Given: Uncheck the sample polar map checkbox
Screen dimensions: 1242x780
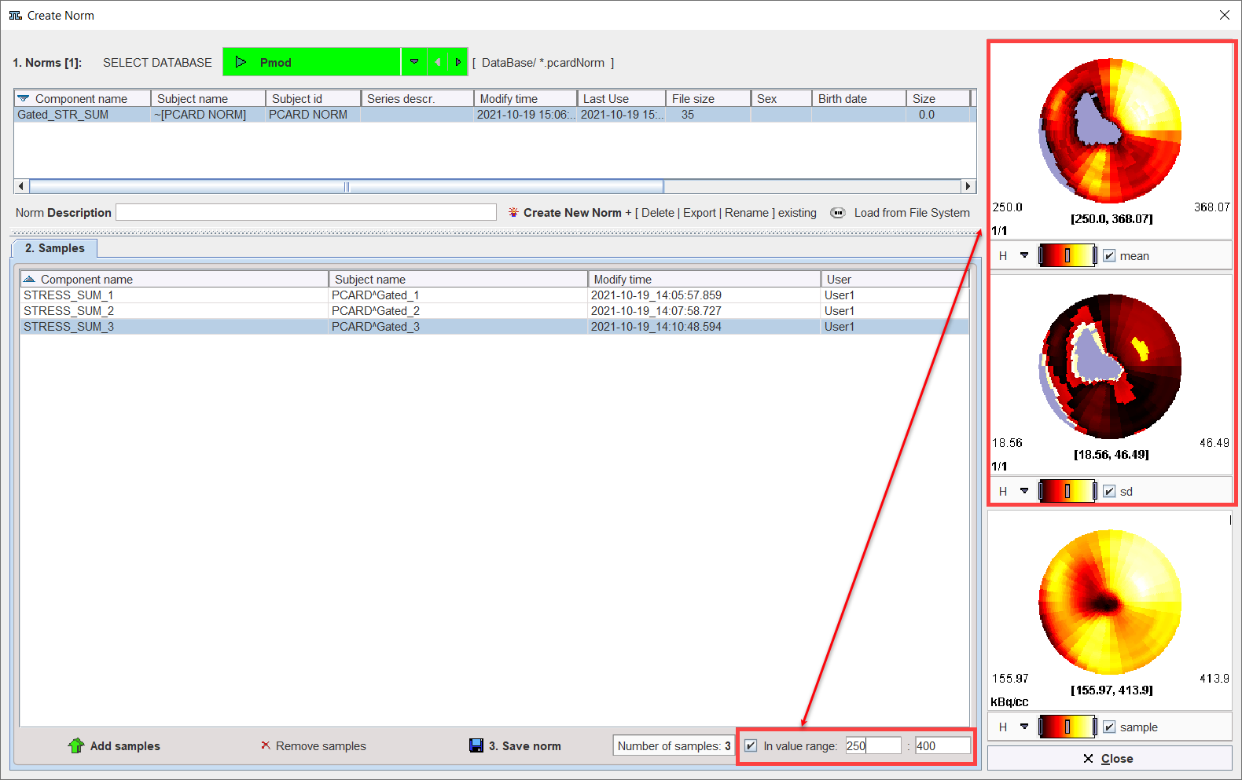Looking at the screenshot, I should click(1109, 727).
